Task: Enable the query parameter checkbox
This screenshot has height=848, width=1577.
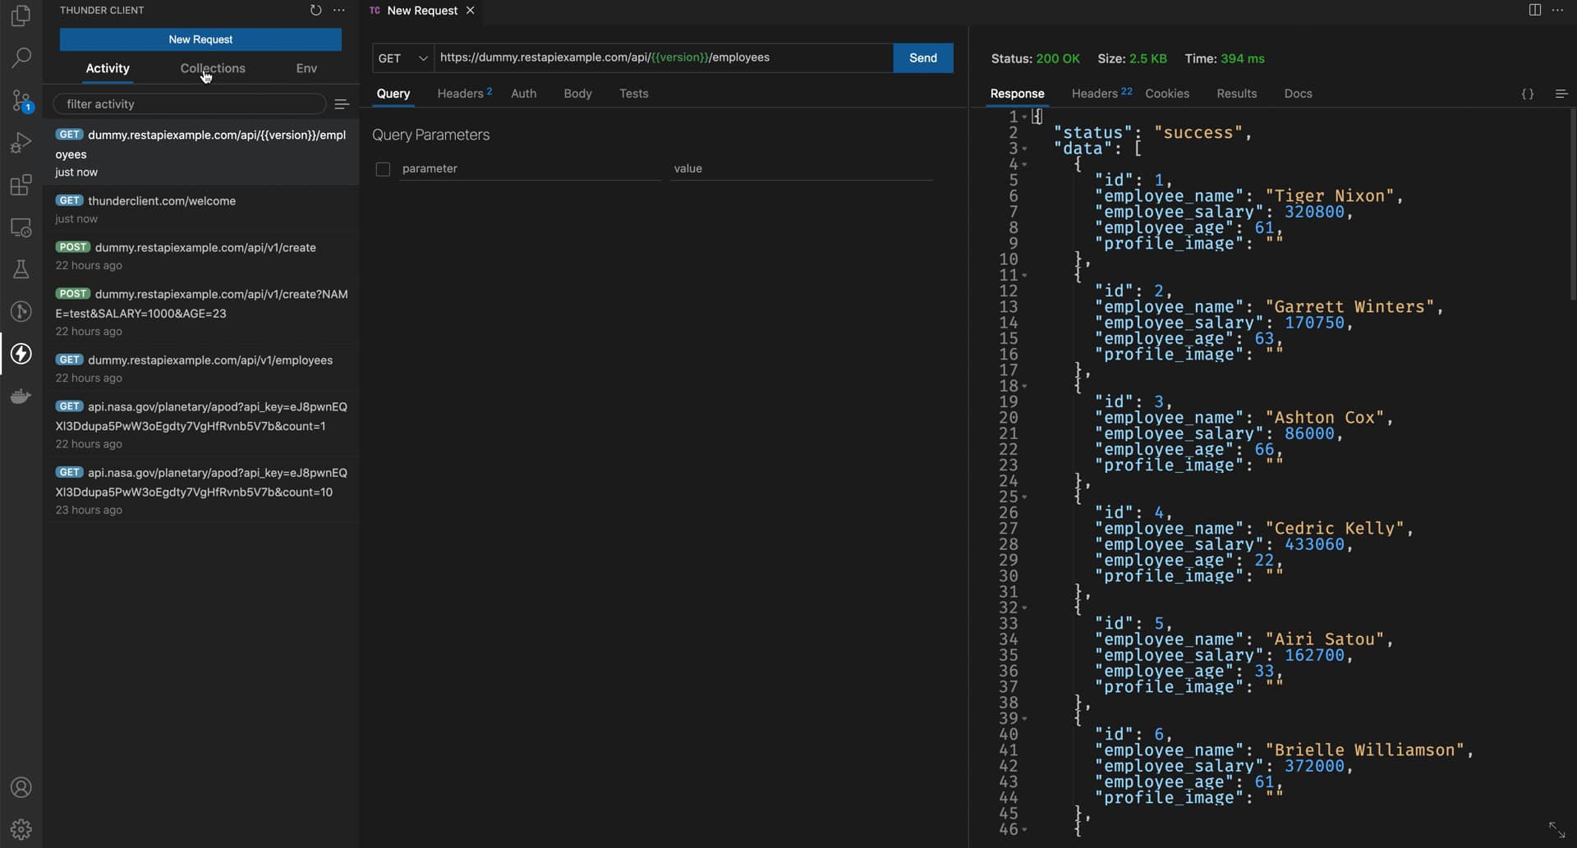Action: click(383, 169)
